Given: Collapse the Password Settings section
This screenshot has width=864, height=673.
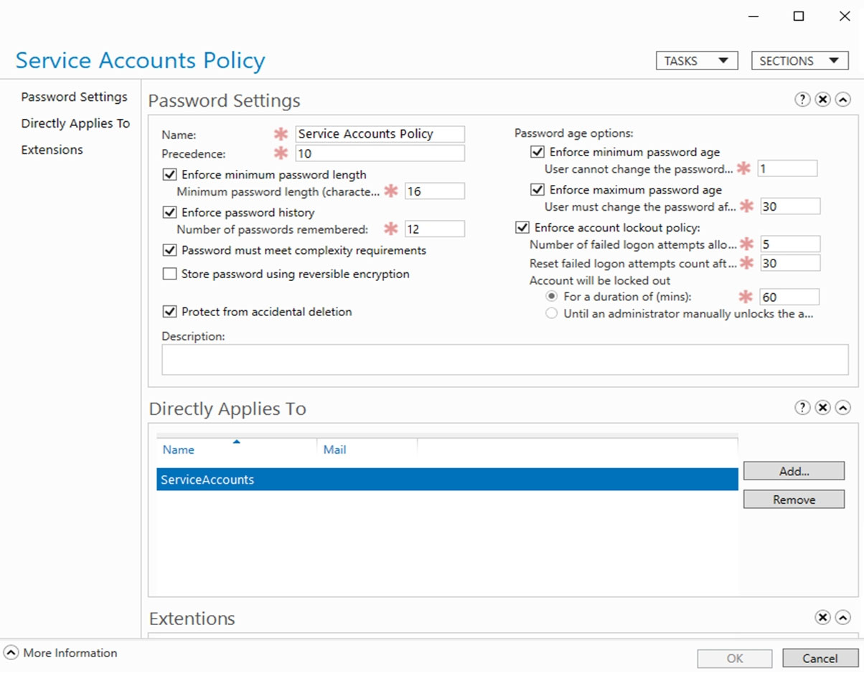Looking at the screenshot, I should (843, 100).
